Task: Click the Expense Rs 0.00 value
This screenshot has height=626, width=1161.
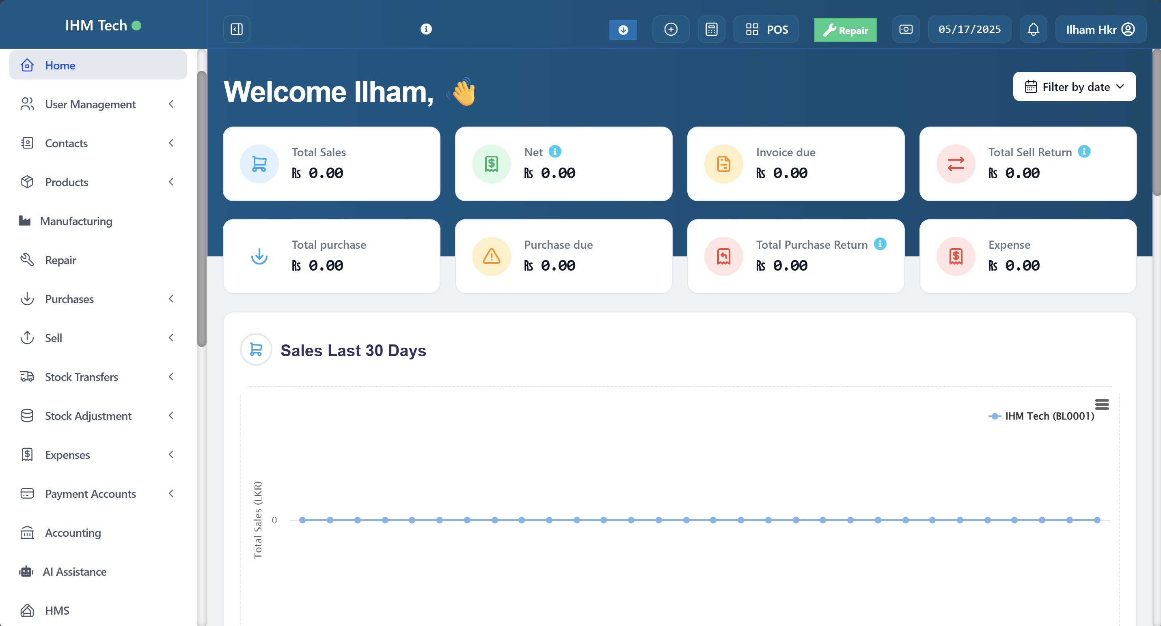Action: (x=1014, y=266)
